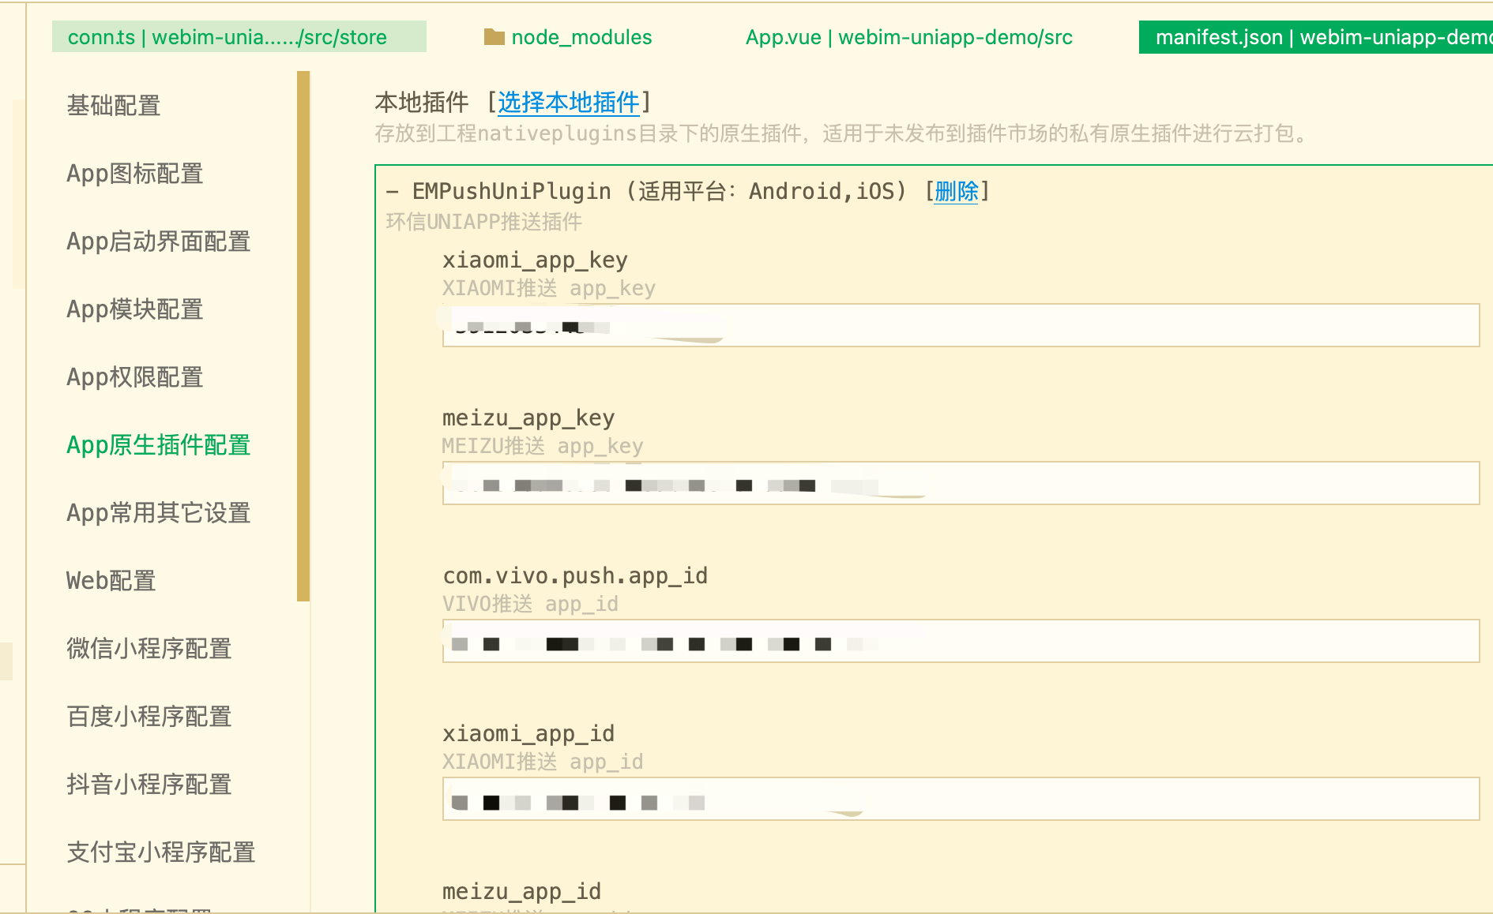Navigate to App权限配置
This screenshot has height=914, width=1493.
tap(135, 377)
